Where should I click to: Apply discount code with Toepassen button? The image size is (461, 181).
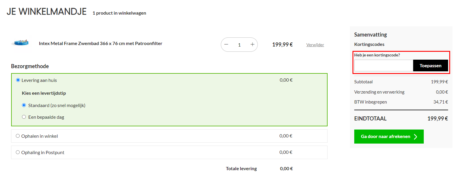point(430,65)
